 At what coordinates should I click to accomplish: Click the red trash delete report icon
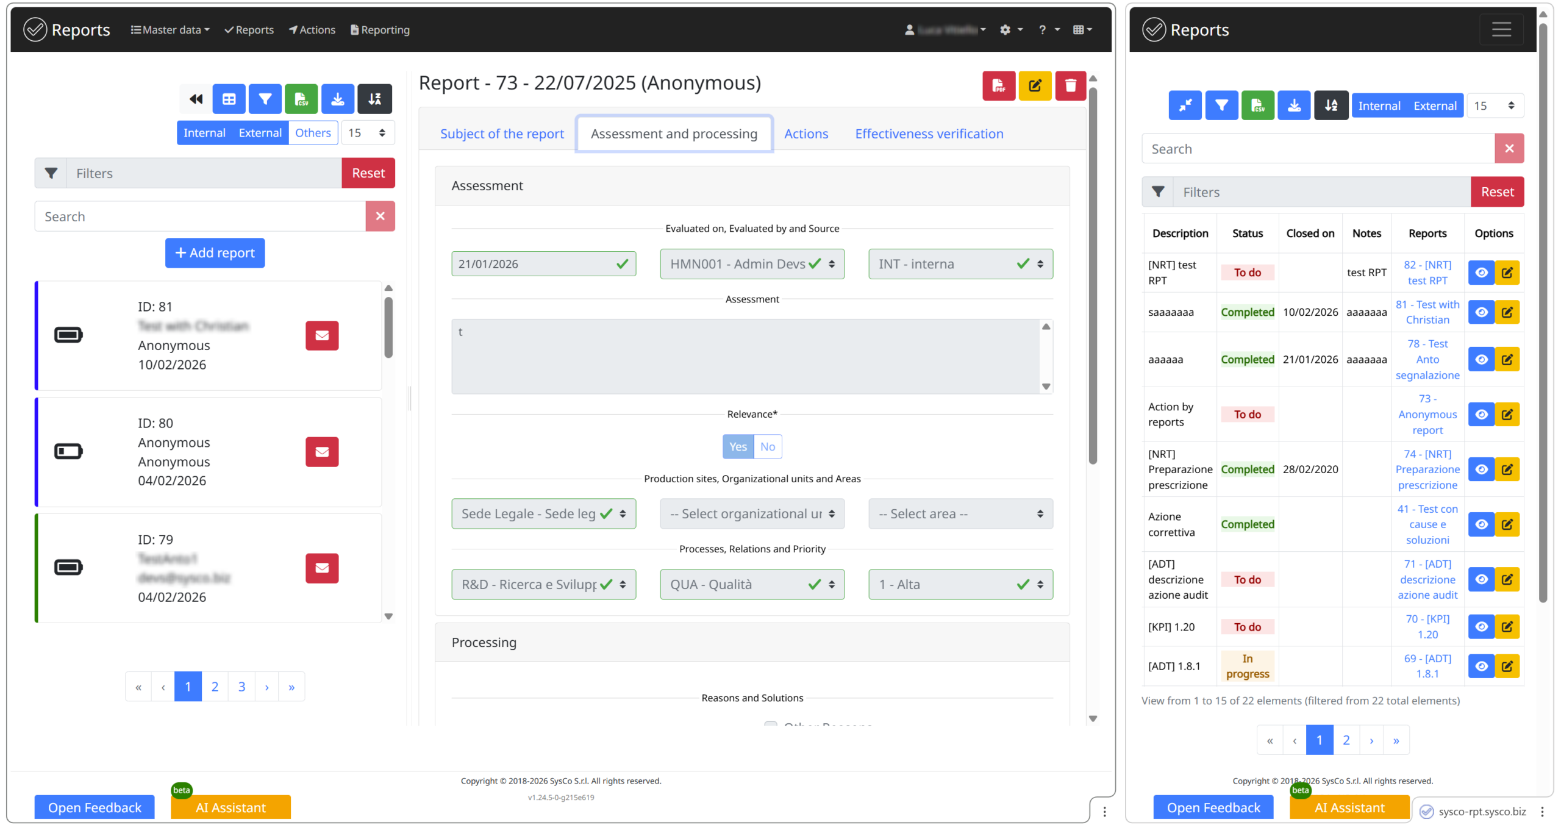tap(1070, 85)
